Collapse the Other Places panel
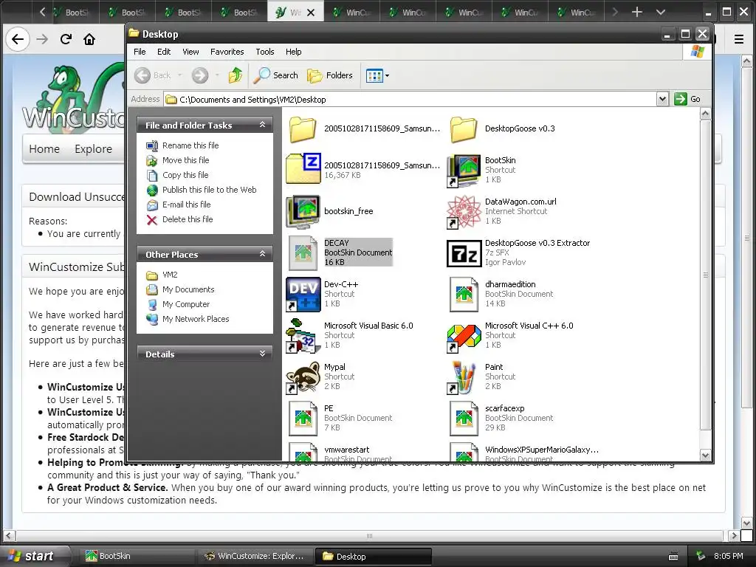Viewport: 756px width, 567px height. (262, 254)
